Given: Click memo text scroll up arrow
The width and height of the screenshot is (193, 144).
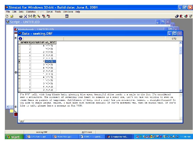Looking at the screenshot, I should (181, 94).
